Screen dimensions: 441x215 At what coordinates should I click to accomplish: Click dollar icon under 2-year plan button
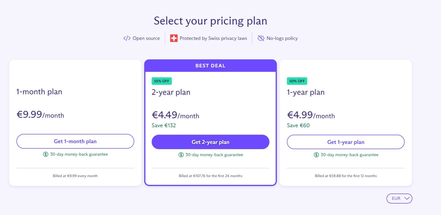click(x=181, y=155)
